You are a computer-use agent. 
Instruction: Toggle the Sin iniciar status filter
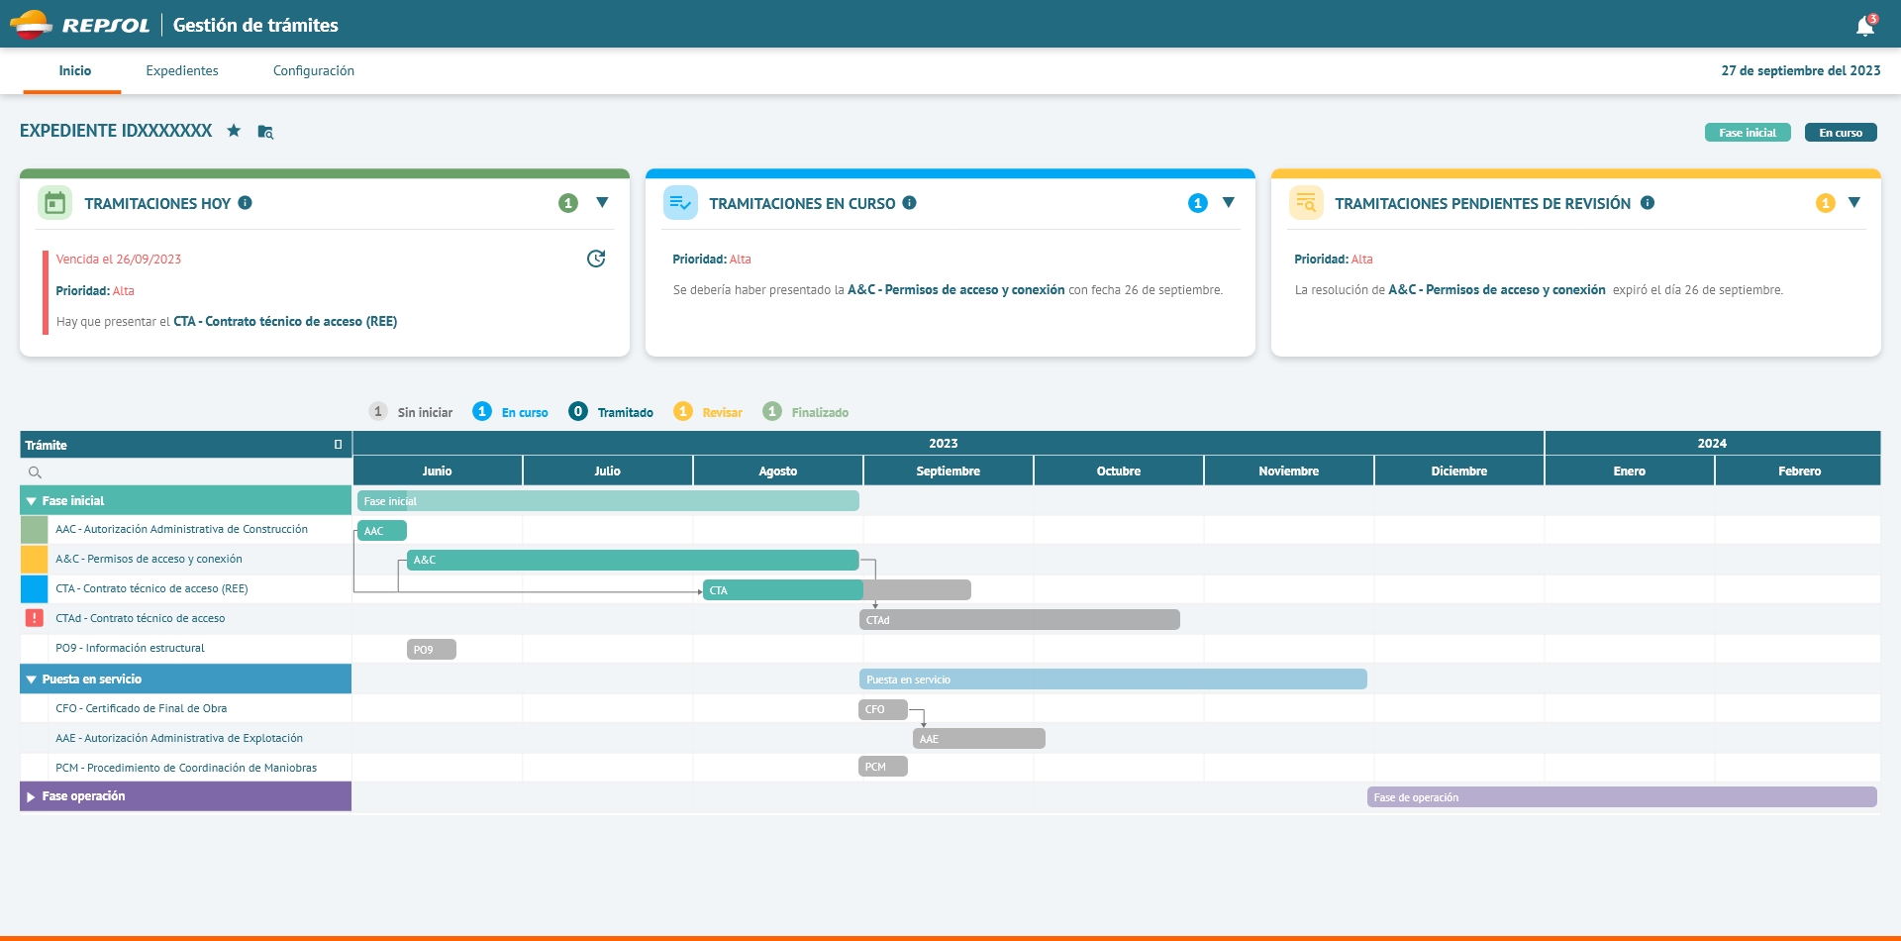click(x=411, y=412)
